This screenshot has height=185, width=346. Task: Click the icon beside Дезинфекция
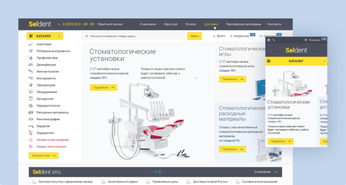pyautogui.click(x=31, y=65)
